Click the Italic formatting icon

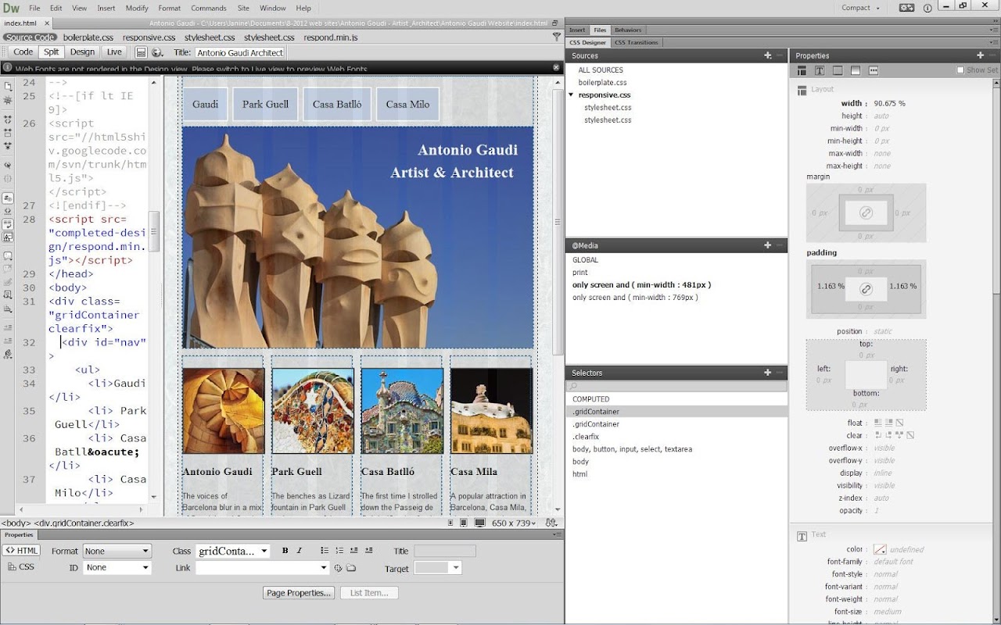click(299, 551)
